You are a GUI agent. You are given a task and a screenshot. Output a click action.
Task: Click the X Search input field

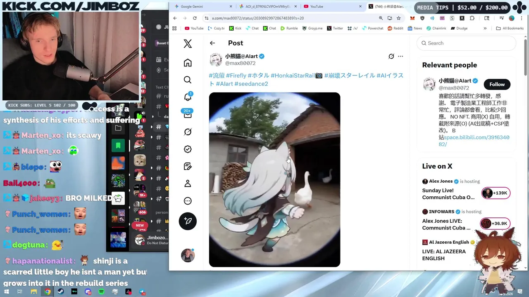[466, 43]
